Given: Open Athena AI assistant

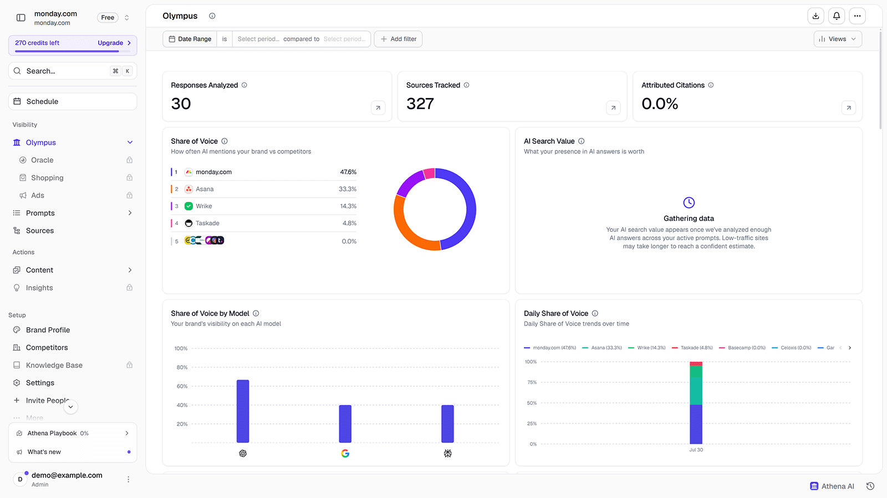Looking at the screenshot, I should 832,486.
